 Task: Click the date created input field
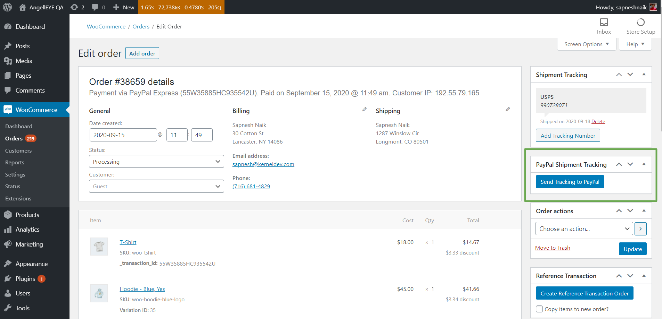click(123, 135)
